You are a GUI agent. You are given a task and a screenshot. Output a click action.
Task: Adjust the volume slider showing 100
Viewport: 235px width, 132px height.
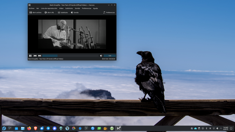point(110,56)
